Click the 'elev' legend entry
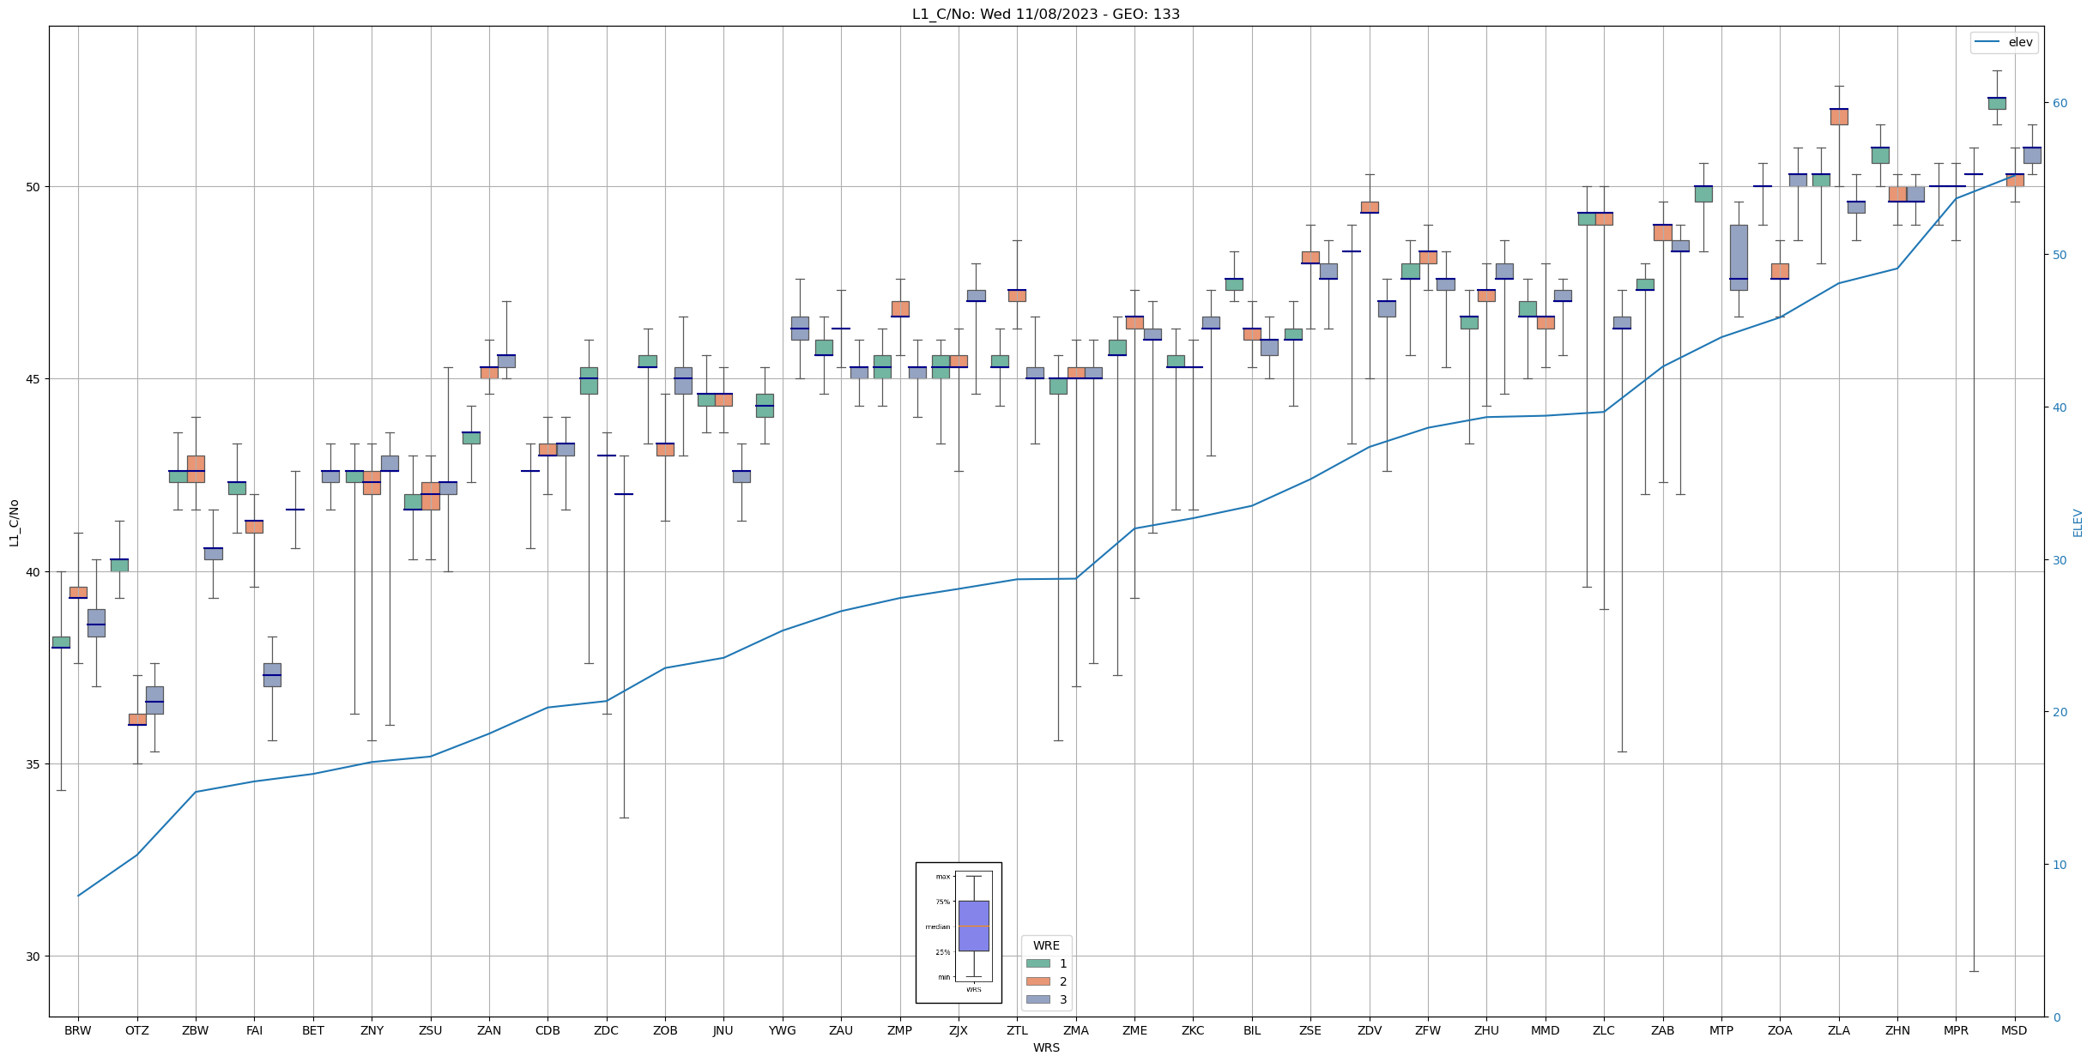2093x1062 pixels. click(2004, 42)
